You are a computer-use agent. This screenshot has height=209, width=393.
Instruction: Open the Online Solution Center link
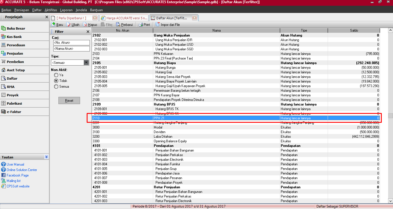coord(22,170)
